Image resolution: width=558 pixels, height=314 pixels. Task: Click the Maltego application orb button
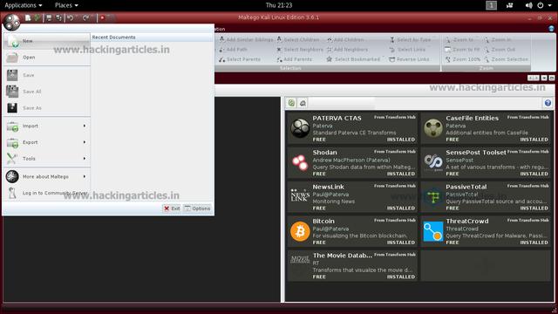tap(11, 23)
